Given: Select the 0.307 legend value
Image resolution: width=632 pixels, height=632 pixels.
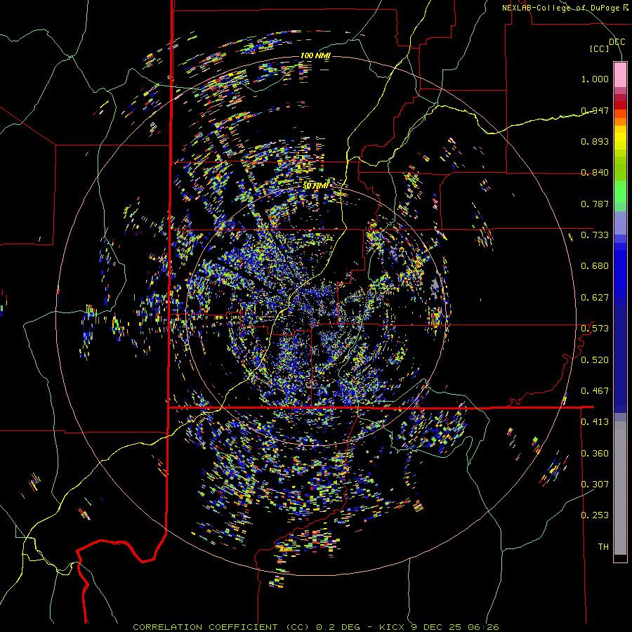Looking at the screenshot, I should tap(595, 484).
